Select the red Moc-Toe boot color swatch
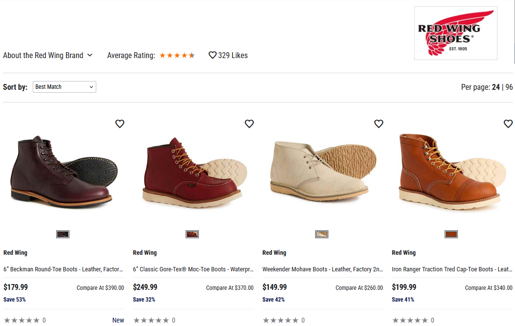 coord(192,234)
